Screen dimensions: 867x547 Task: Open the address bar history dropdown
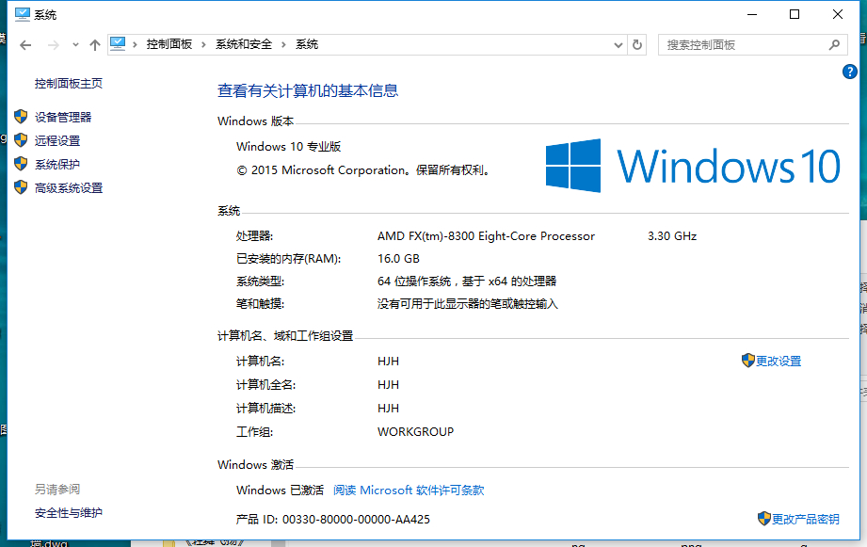[x=618, y=45]
